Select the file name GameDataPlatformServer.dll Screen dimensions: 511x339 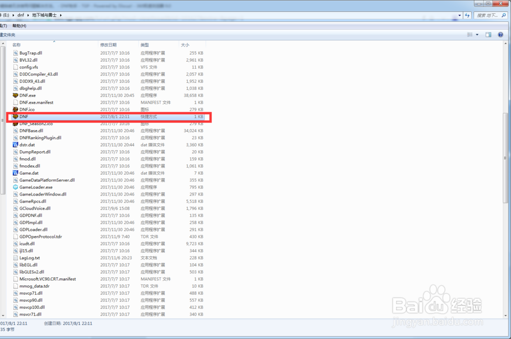tap(47, 180)
